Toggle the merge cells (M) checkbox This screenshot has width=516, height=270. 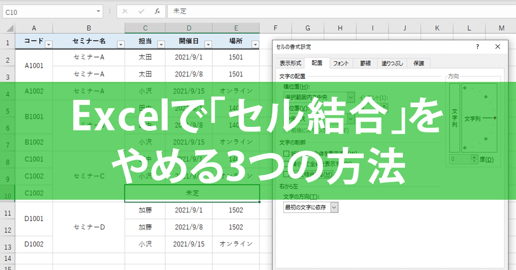coord(286,174)
